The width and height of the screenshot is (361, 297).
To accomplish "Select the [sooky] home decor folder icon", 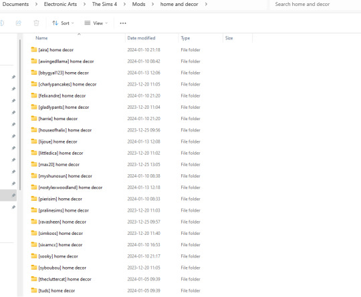I will pyautogui.click(x=34, y=256).
